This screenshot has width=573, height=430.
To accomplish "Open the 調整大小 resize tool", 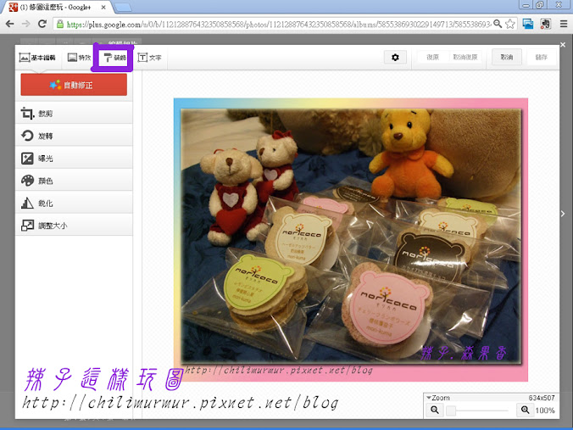I will (x=74, y=226).
